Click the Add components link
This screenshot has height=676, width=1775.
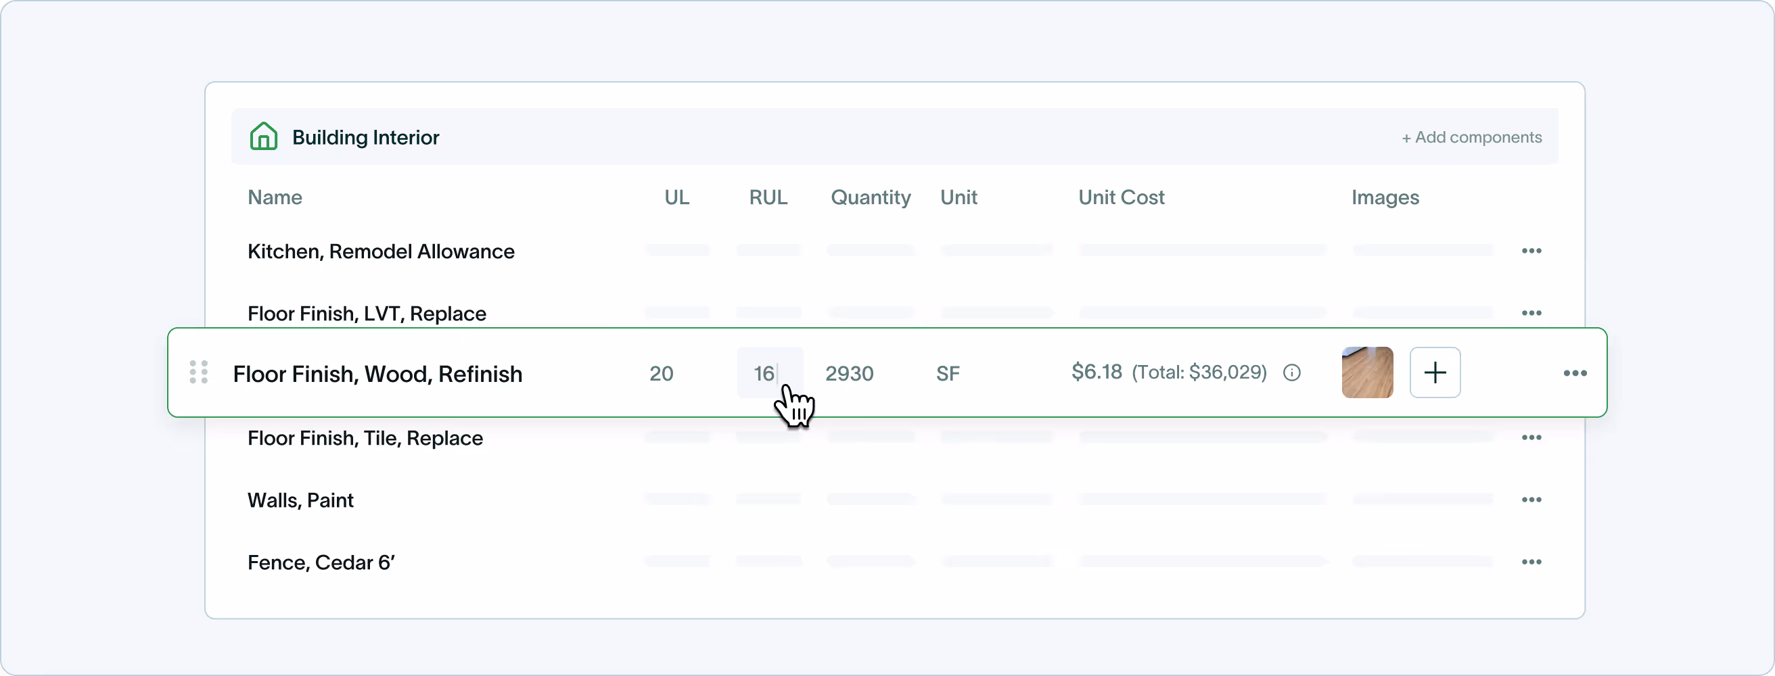point(1472,137)
